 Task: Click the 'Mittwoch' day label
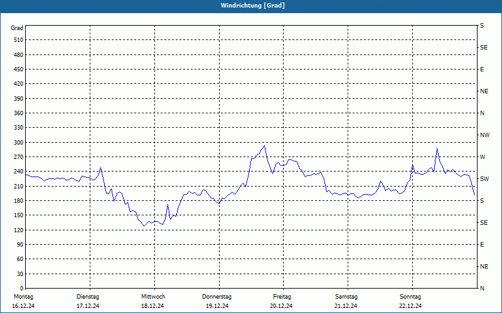153,297
